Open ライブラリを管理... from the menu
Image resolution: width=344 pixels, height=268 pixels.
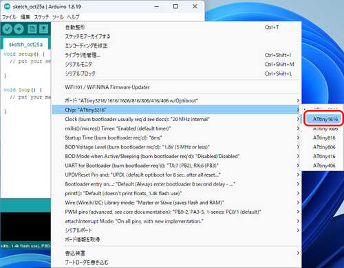(176, 55)
